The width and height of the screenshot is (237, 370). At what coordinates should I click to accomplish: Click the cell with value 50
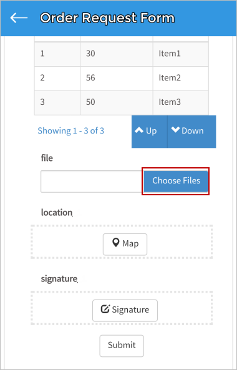click(117, 103)
